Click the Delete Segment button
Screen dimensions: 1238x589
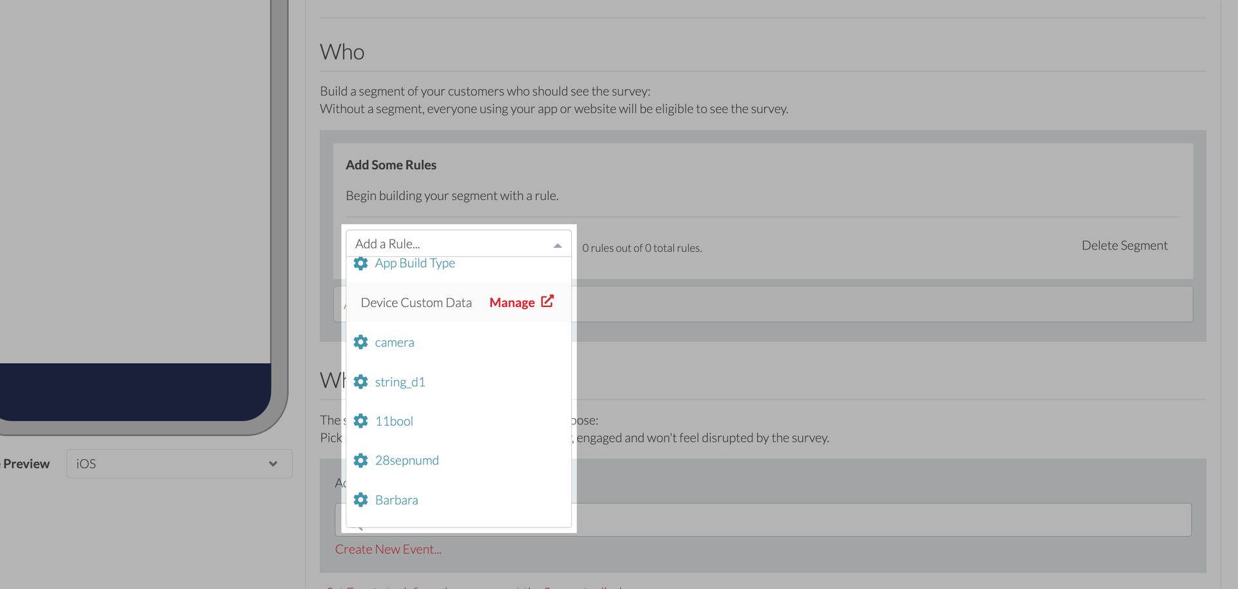[x=1125, y=245]
